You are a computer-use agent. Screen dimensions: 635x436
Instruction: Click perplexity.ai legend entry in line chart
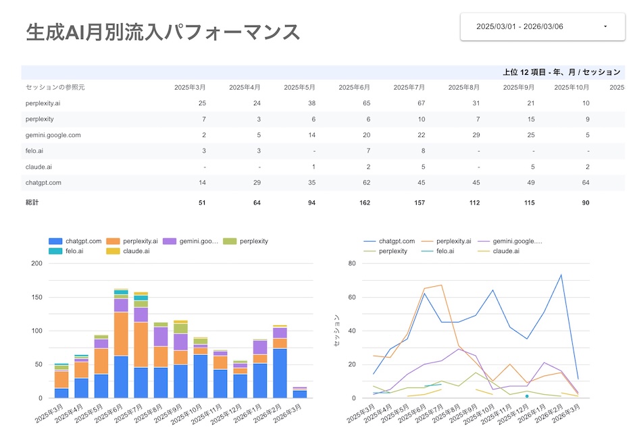click(447, 241)
